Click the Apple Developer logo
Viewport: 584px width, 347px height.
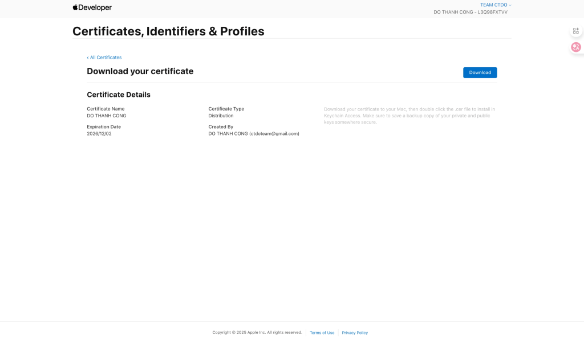coord(92,7)
